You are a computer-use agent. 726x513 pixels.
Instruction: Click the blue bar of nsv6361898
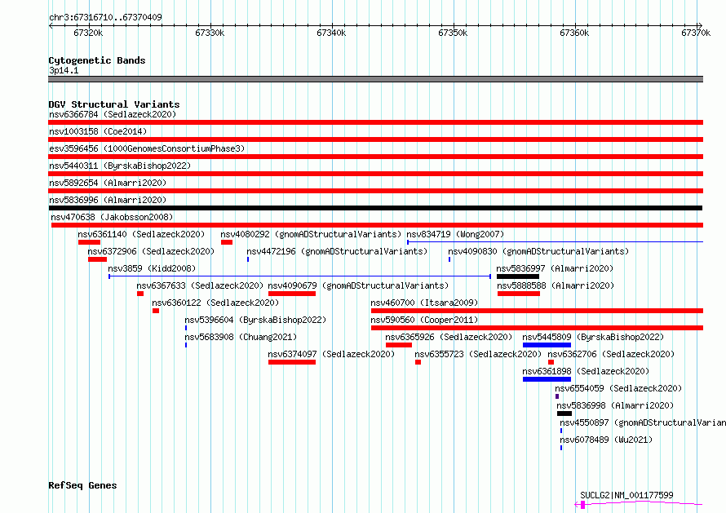tap(547, 379)
